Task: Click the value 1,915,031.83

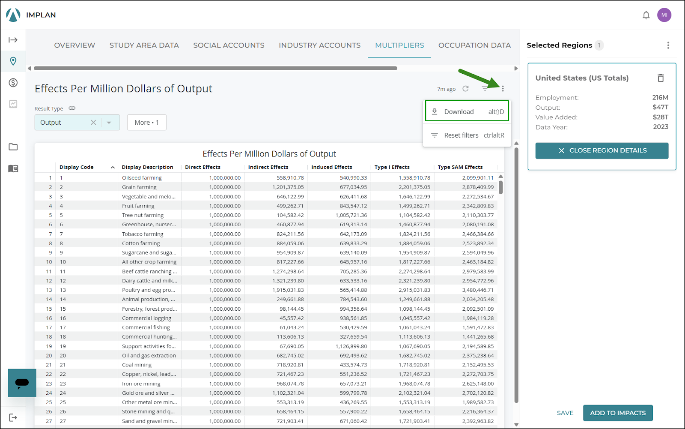Action: coord(288,290)
